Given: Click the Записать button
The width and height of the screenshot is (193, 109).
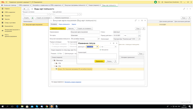Looking at the screenshot, I should pyautogui.click(x=71, y=29).
